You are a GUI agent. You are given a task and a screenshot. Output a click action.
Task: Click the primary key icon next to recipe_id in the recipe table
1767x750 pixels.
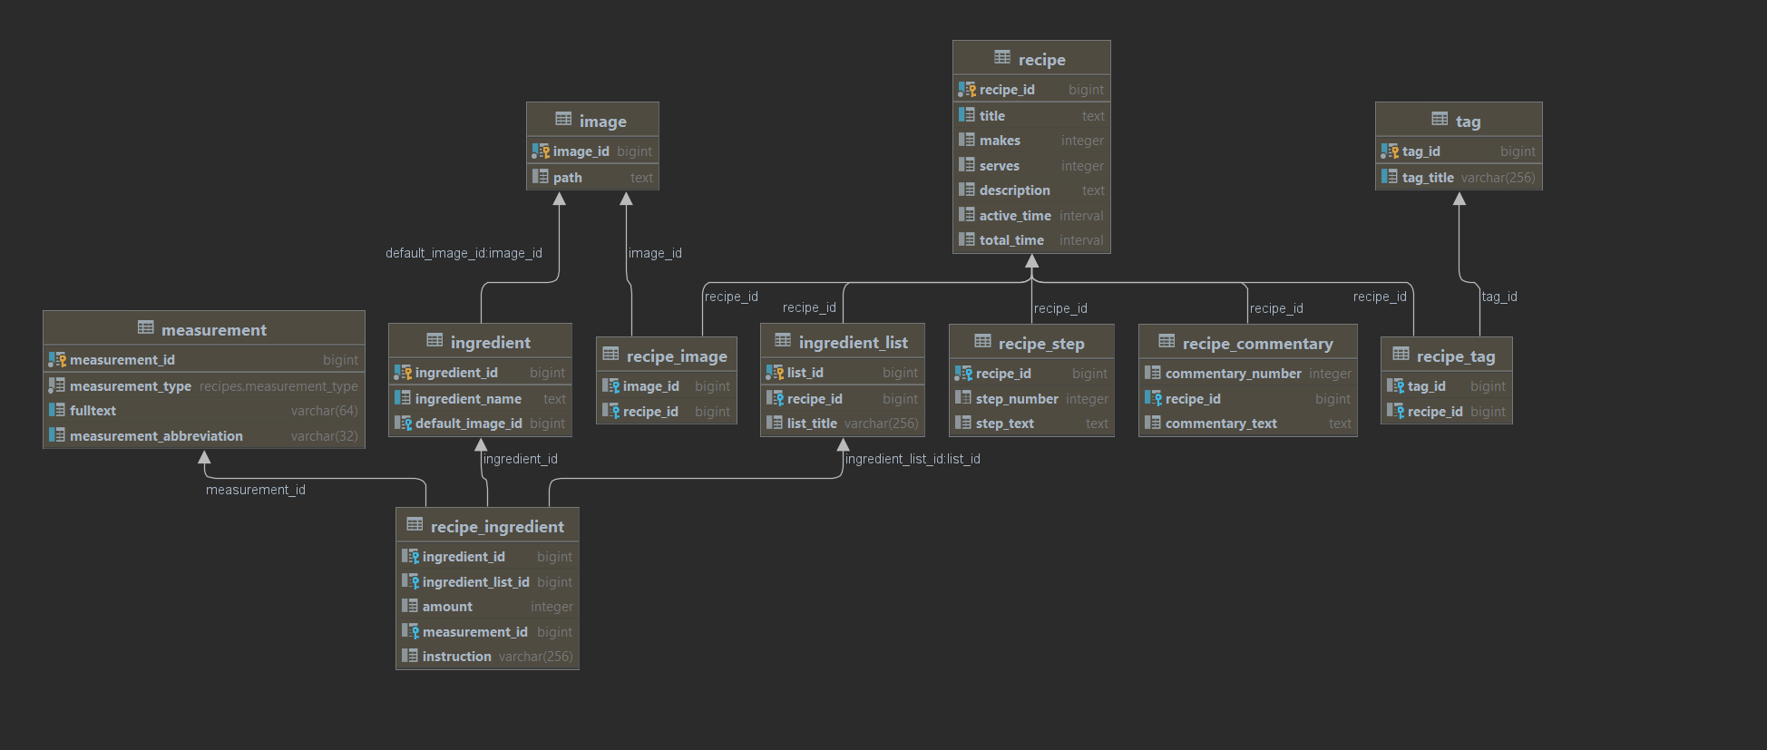coord(967,89)
